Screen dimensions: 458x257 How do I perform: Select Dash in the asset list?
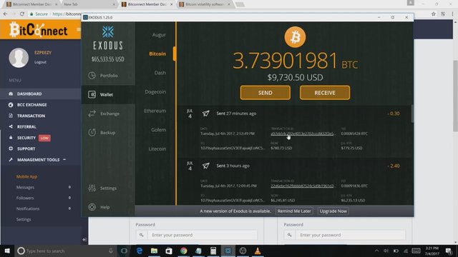[x=160, y=73]
